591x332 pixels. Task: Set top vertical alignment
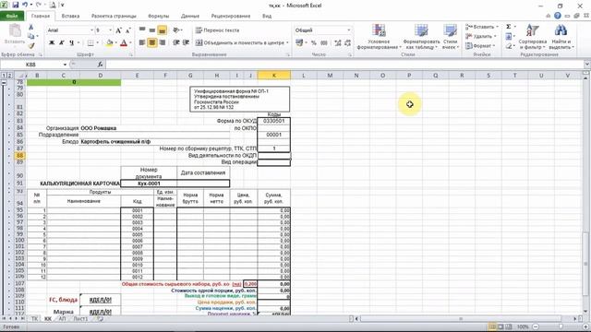pos(142,30)
